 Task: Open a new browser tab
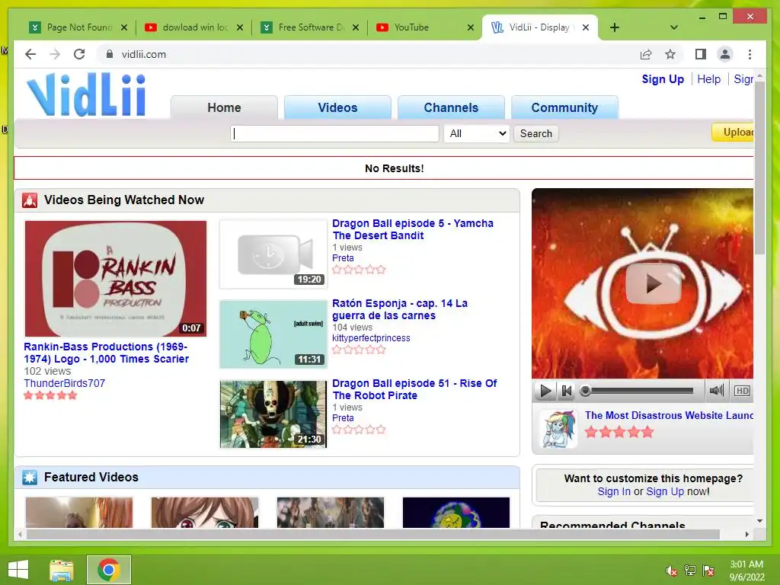(x=615, y=27)
